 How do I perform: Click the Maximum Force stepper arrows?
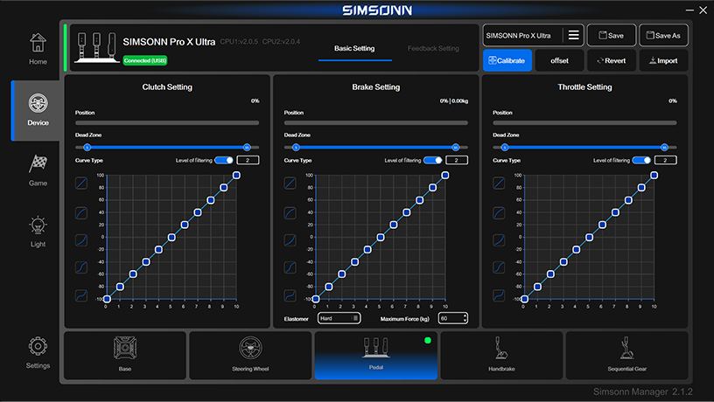click(465, 318)
